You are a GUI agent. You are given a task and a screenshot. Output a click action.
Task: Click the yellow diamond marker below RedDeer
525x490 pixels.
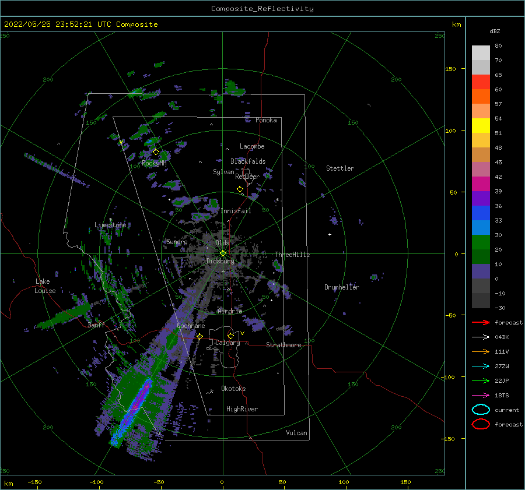(x=240, y=189)
